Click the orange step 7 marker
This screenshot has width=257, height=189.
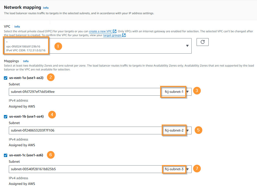pos(197,169)
